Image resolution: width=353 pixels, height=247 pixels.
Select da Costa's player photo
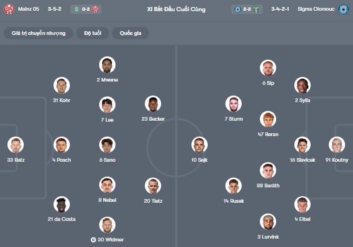click(x=61, y=204)
